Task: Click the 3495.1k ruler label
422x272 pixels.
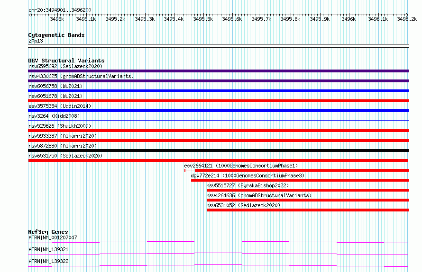Action: 86,19
